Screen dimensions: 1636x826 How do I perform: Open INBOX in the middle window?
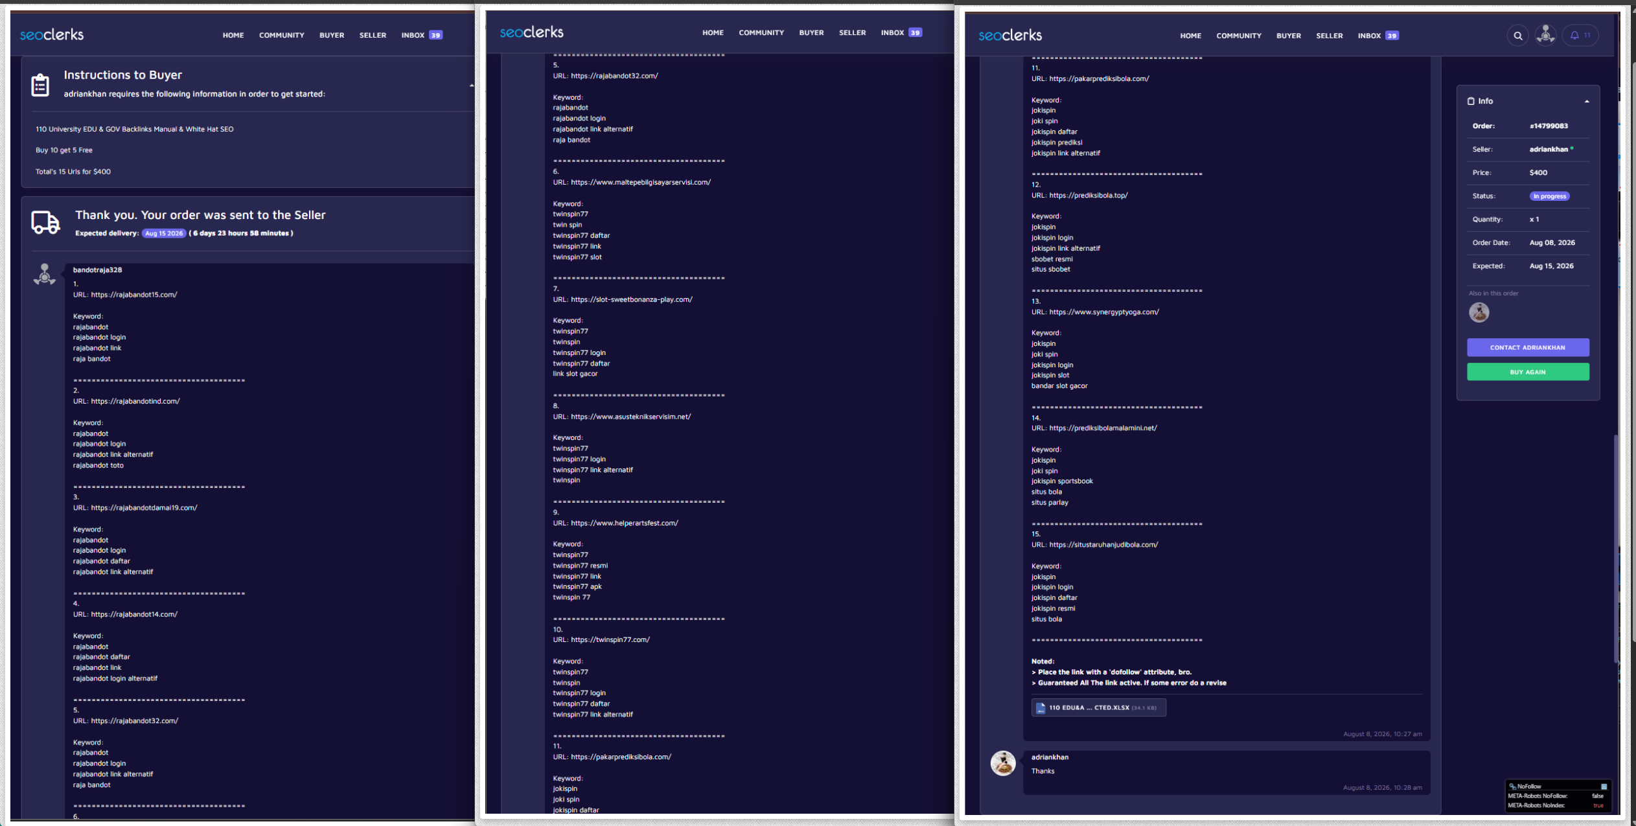901,33
